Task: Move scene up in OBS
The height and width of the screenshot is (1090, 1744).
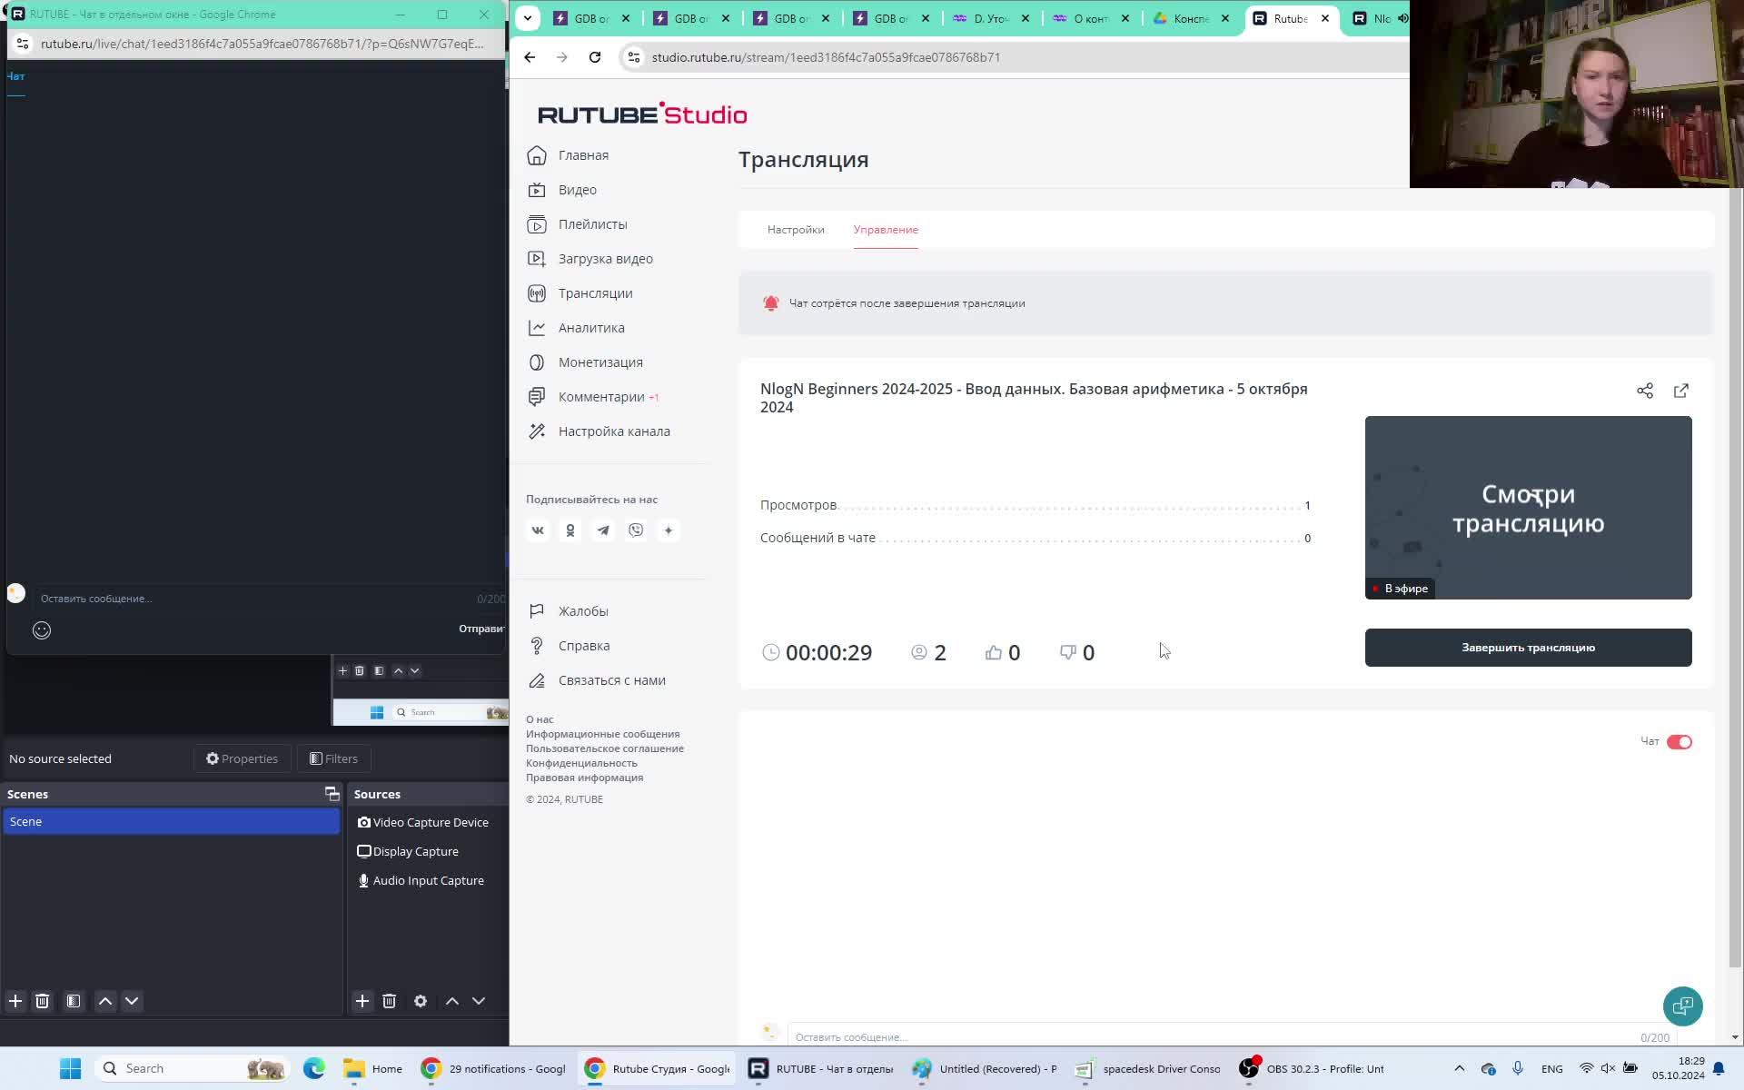Action: (105, 1001)
